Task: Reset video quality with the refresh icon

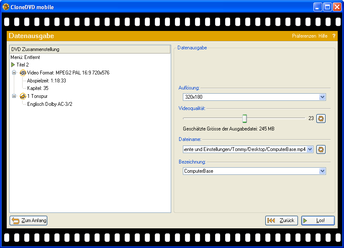Action: [x=321, y=119]
